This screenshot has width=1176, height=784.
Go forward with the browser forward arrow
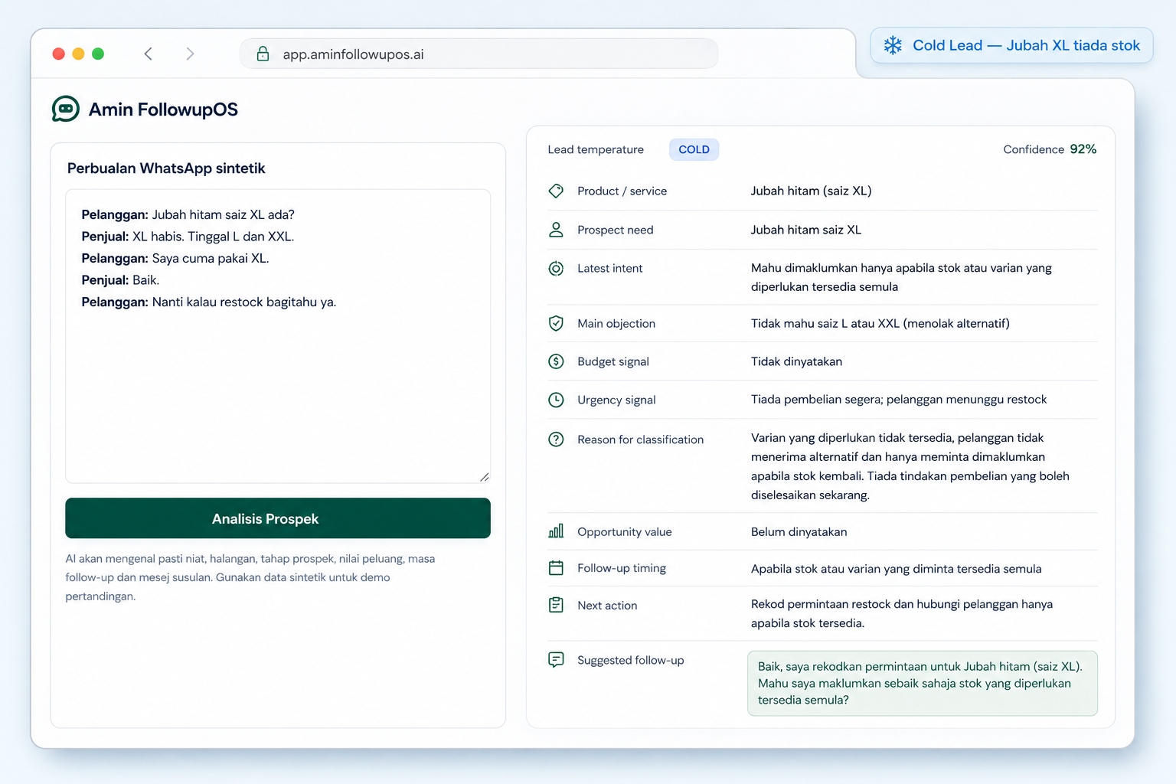pyautogui.click(x=190, y=54)
